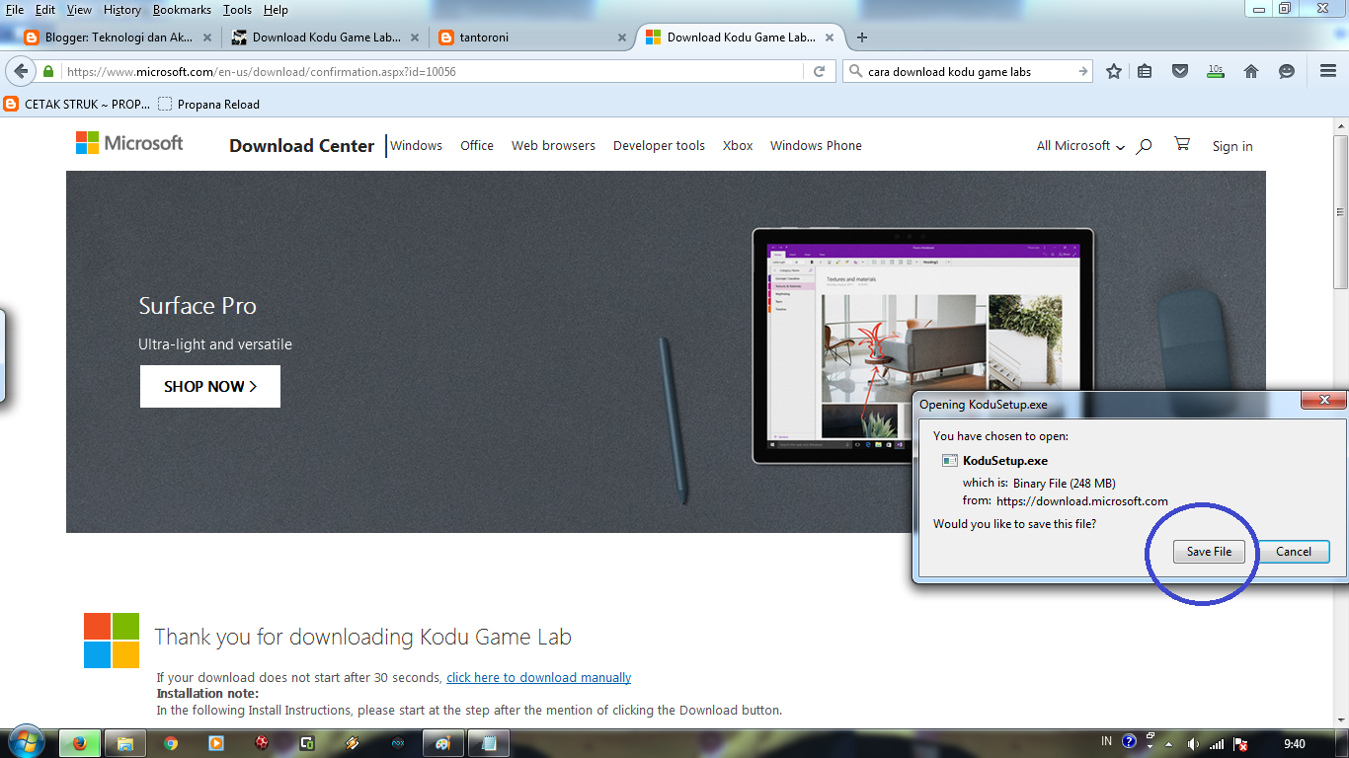The height and width of the screenshot is (758, 1349).
Task: Open the CETAK STRUK ~ PROP... bookmark
Action: pos(78,104)
